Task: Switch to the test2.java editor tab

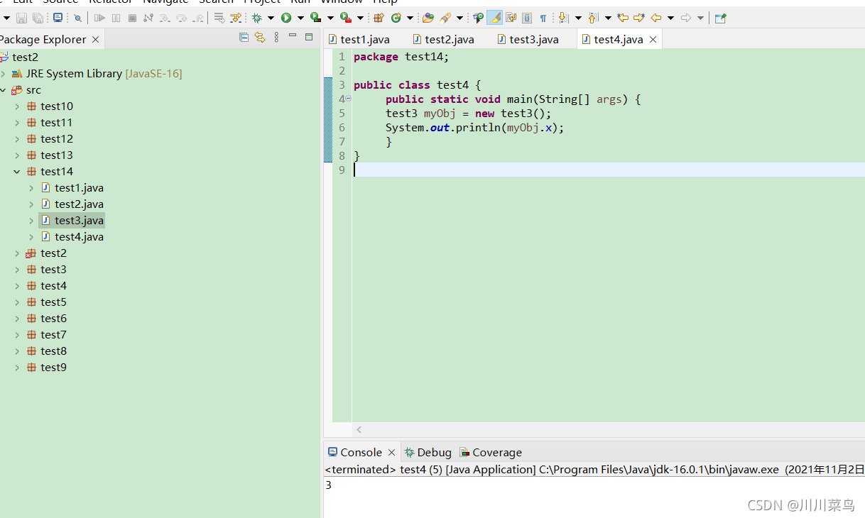Action: [x=443, y=40]
